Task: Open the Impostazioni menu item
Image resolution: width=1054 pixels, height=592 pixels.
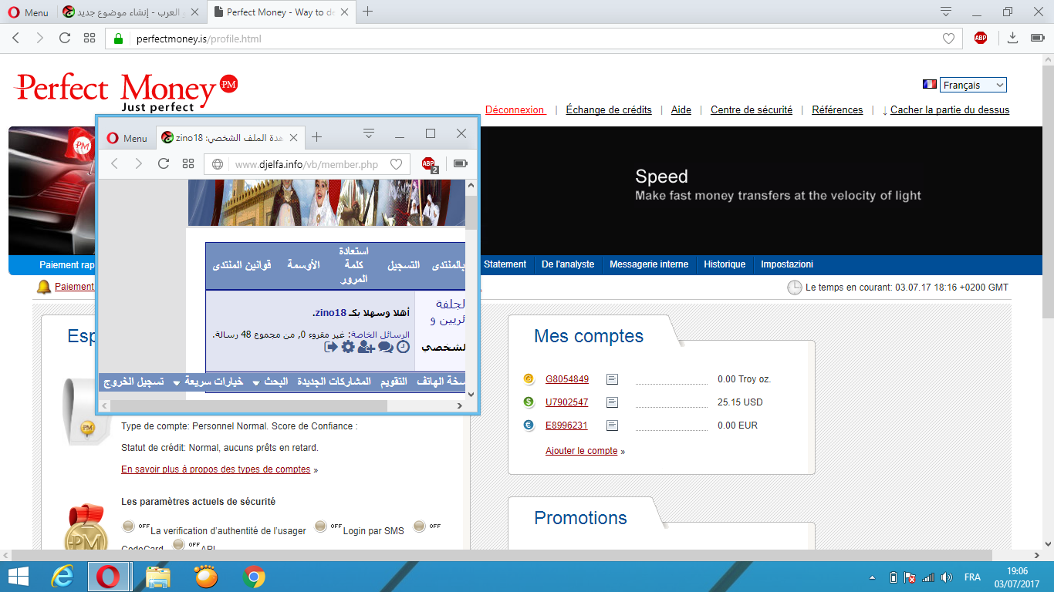Action: (x=787, y=264)
